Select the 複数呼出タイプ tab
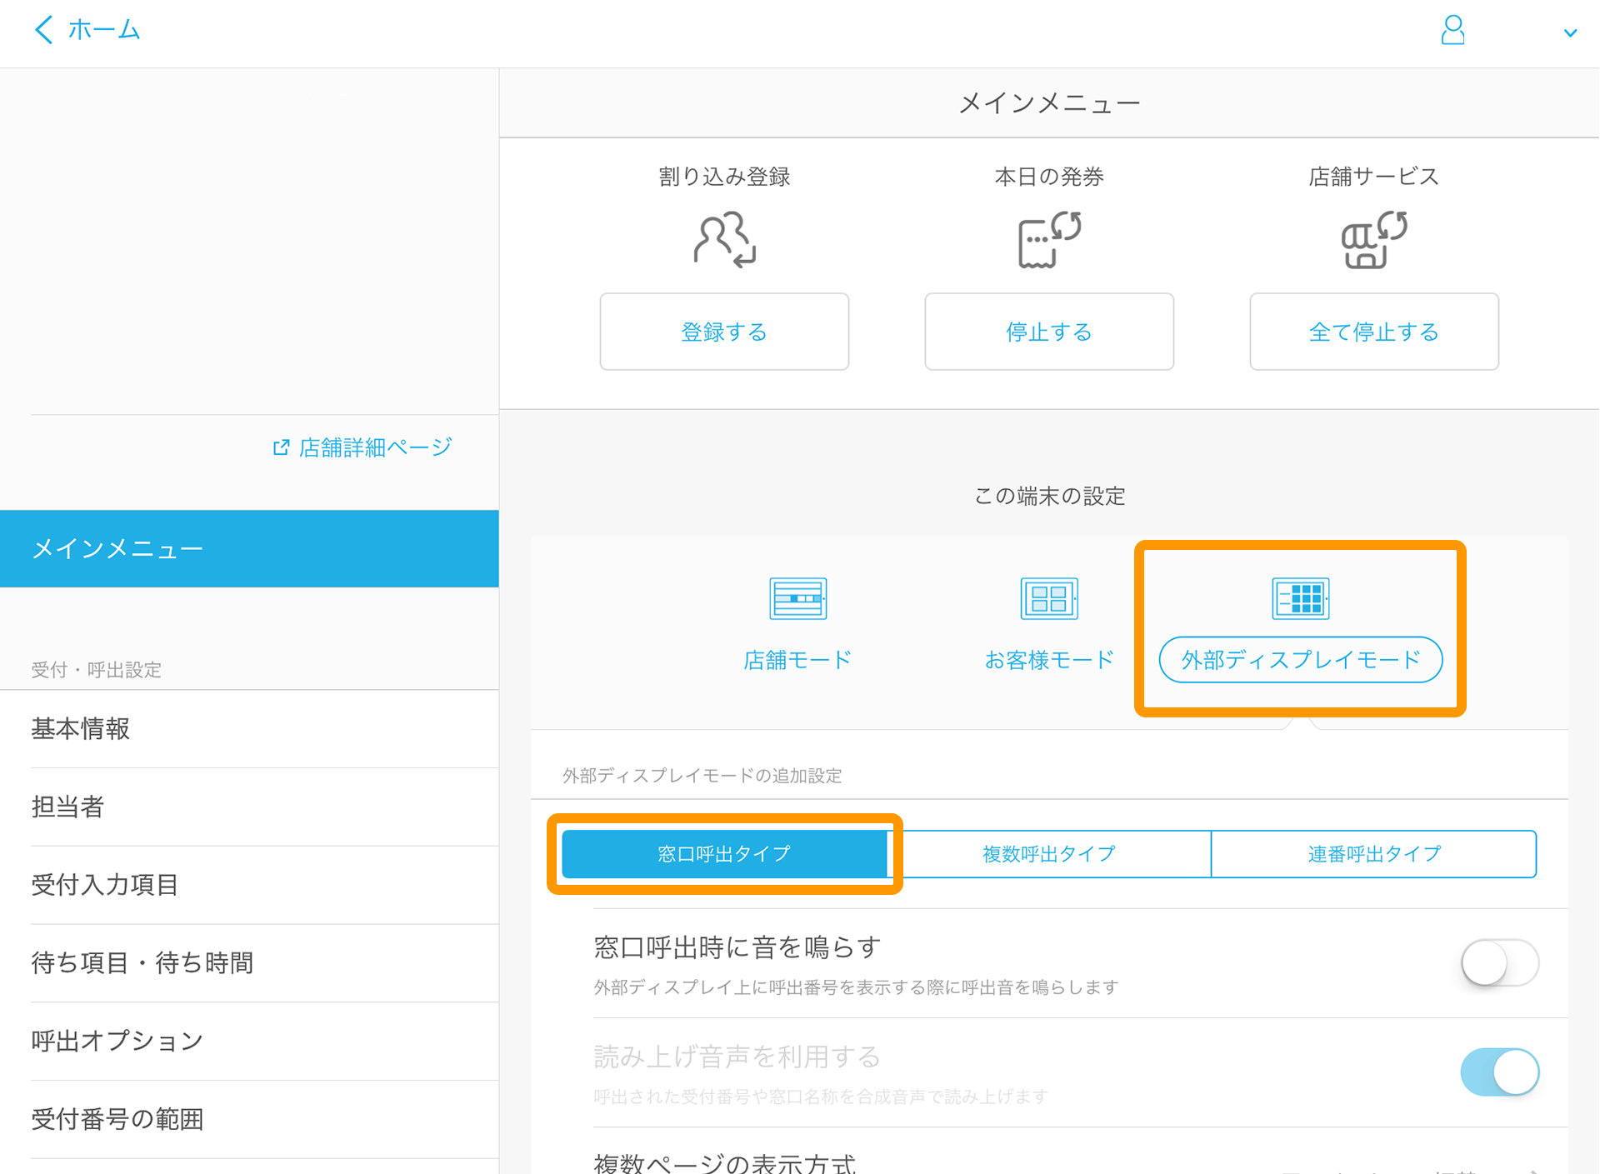The height and width of the screenshot is (1174, 1600). pyautogui.click(x=1048, y=854)
